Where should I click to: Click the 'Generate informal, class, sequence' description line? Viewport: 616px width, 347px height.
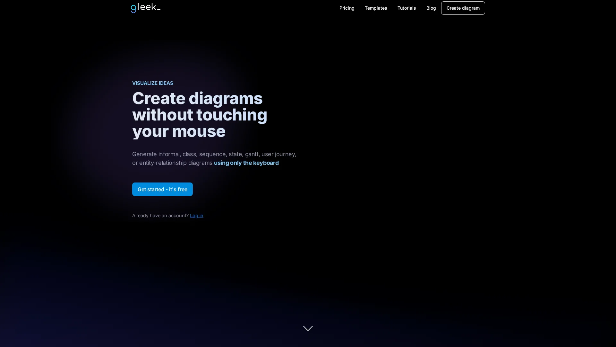(214, 154)
